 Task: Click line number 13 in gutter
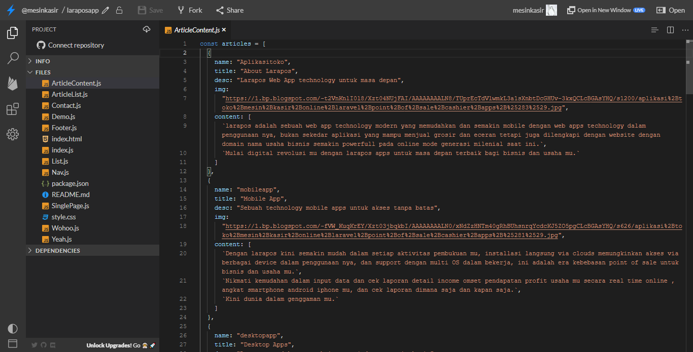tap(183, 180)
